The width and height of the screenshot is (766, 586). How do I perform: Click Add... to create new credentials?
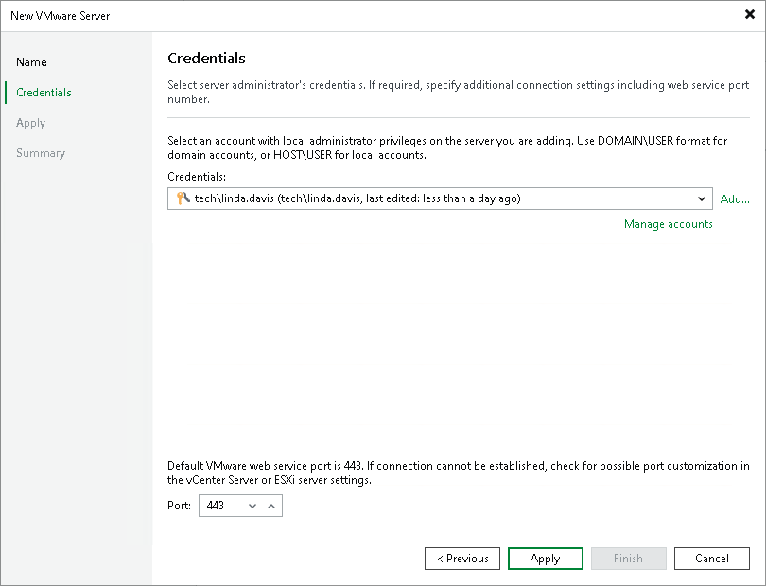pos(735,198)
